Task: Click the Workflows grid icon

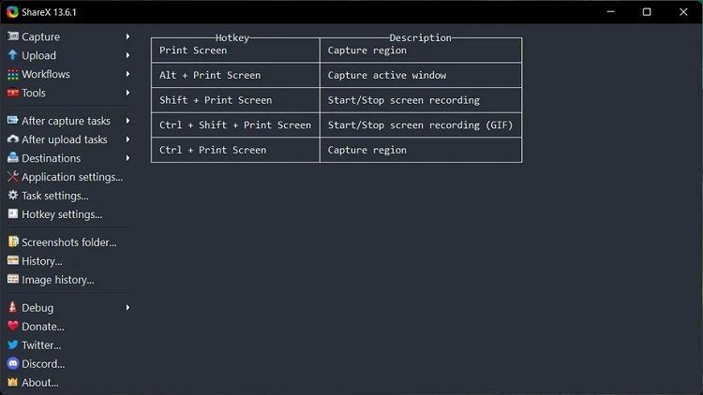Action: (13, 74)
